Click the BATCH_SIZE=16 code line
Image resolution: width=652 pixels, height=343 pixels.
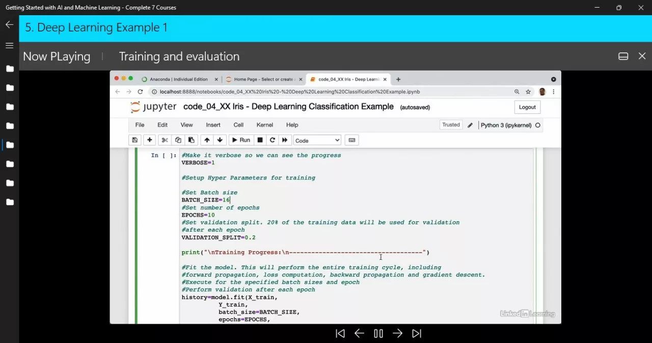[x=206, y=200]
